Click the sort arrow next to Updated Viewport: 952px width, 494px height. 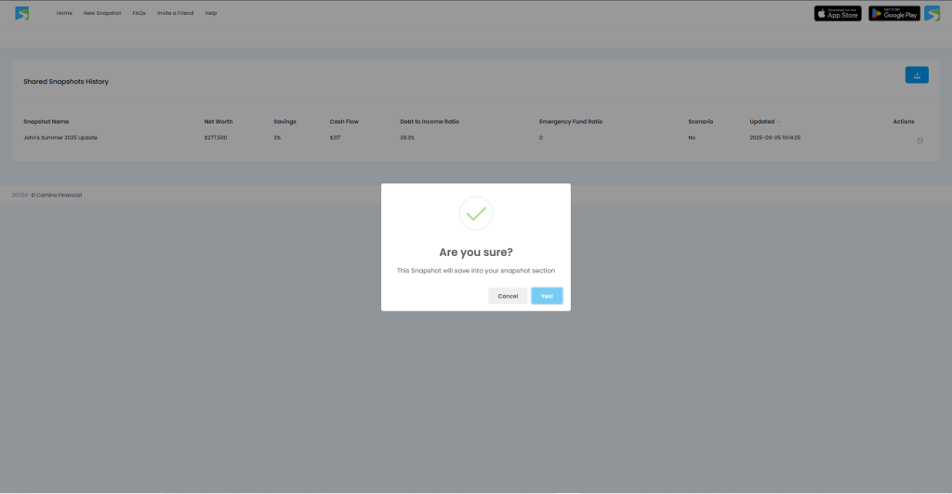(x=779, y=122)
